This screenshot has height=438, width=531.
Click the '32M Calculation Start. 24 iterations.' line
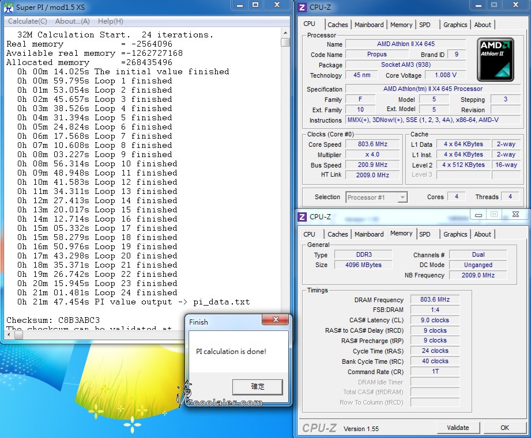(x=115, y=35)
